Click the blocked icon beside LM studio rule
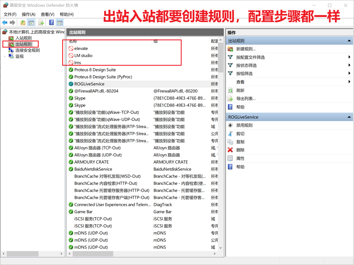Image resolution: width=354 pixels, height=265 pixels. (x=71, y=55)
